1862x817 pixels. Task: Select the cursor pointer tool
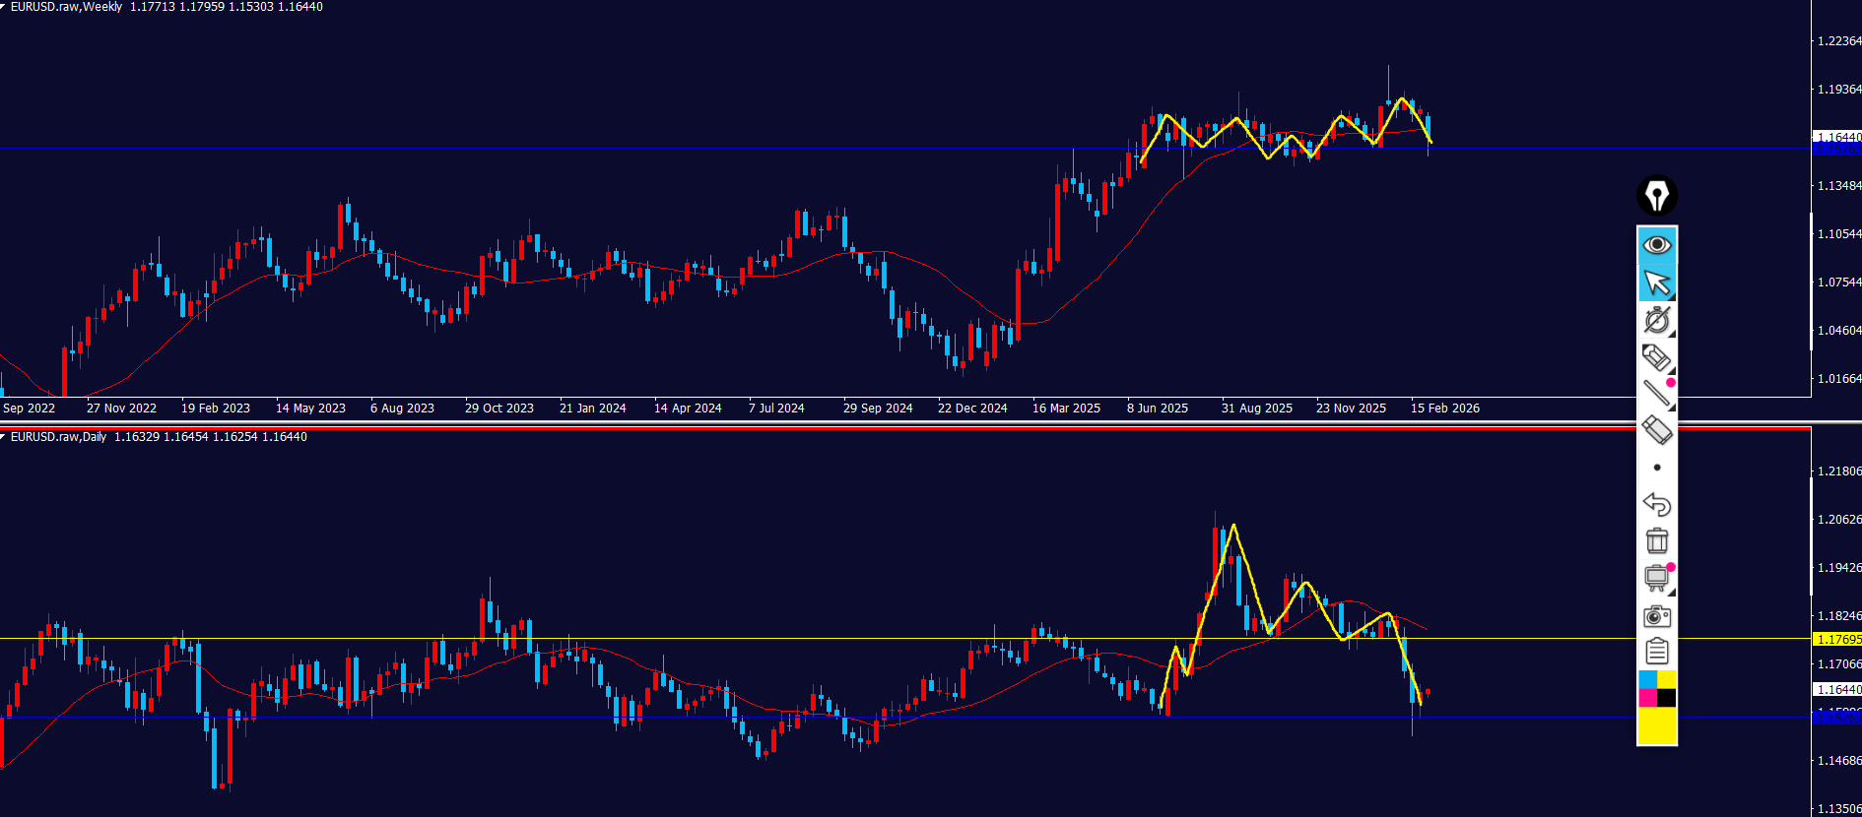1657,283
